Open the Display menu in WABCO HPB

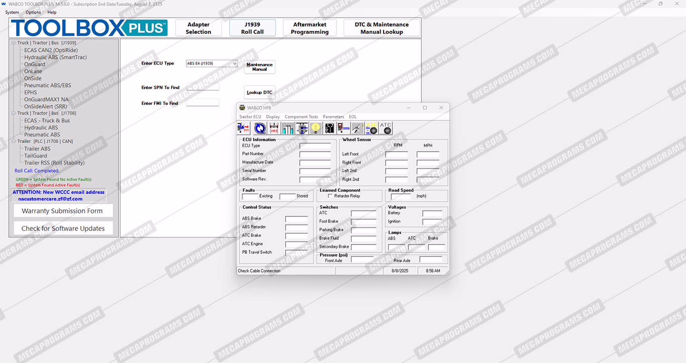tap(273, 116)
